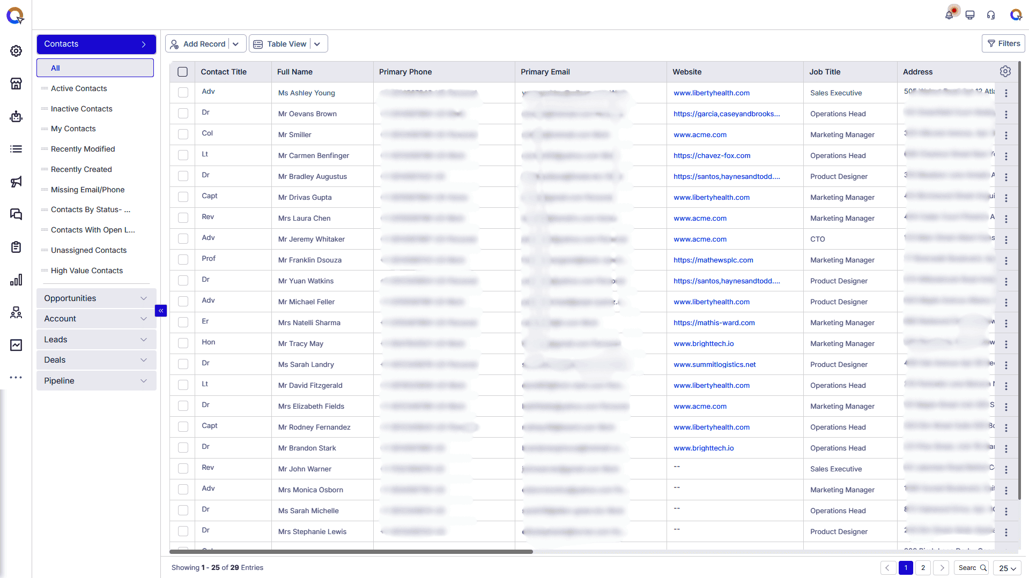This screenshot has width=1029, height=578.
Task: Switch to the Active Contacts view
Action: click(79, 88)
